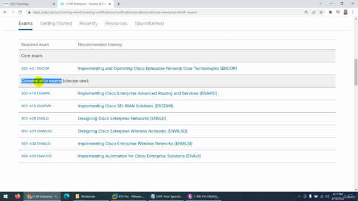Open Implementing Automation for Cisco Enterprise link

pos(139,156)
